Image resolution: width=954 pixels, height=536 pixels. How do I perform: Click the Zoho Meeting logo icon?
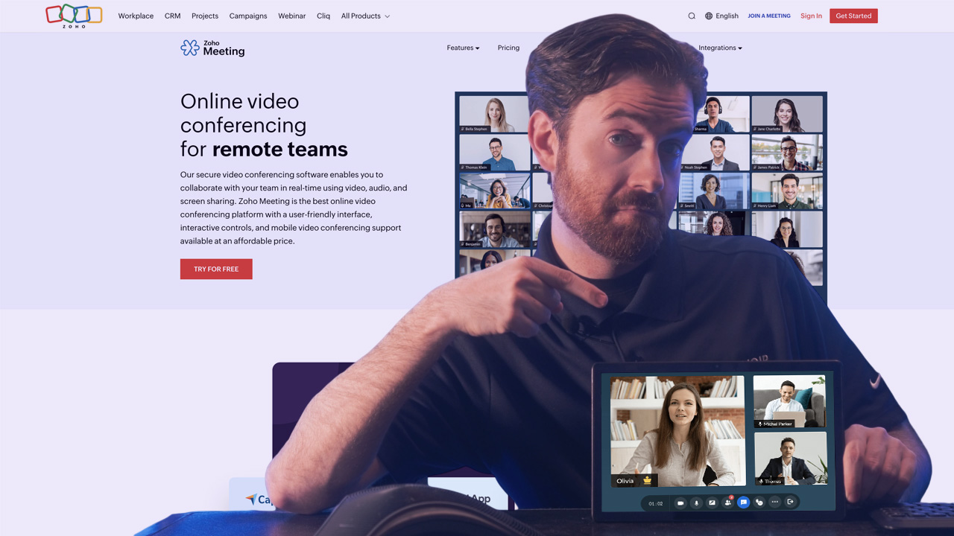pos(190,48)
